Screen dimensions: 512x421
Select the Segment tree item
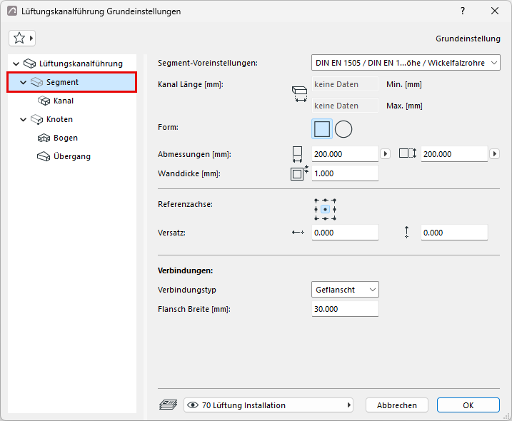(72, 82)
